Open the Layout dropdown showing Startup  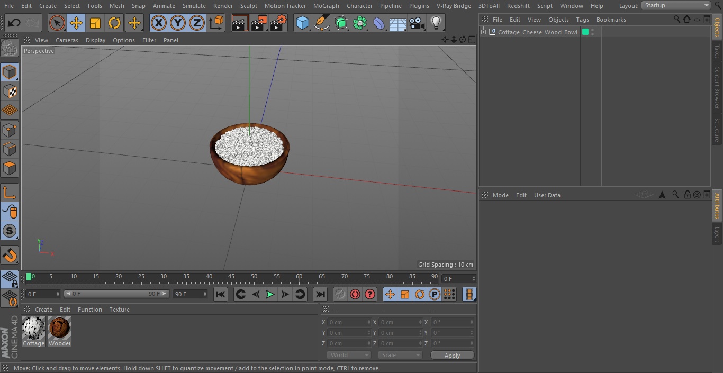click(x=676, y=5)
